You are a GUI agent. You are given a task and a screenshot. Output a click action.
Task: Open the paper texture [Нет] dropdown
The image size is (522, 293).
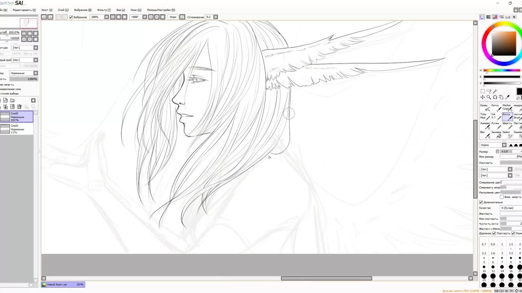(x=35, y=48)
